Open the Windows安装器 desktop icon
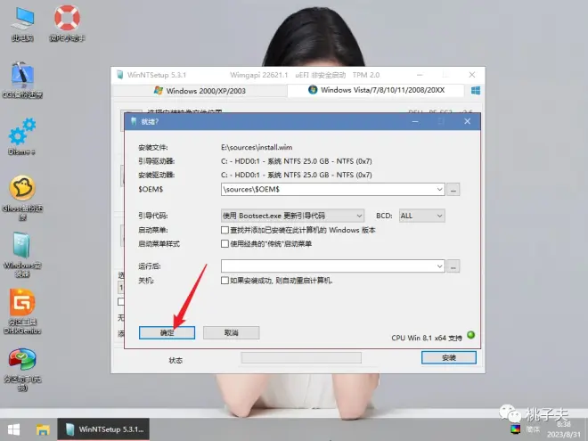Screen dimensions: 588x441 click(x=22, y=255)
